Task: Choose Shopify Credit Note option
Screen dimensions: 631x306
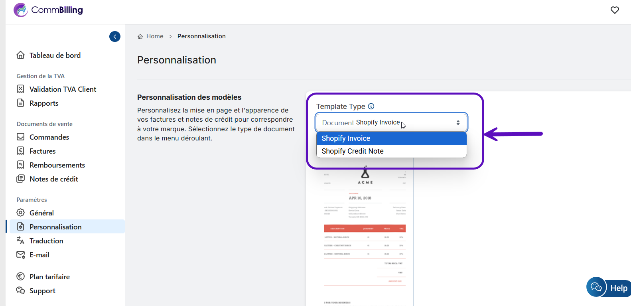Action: click(x=391, y=151)
